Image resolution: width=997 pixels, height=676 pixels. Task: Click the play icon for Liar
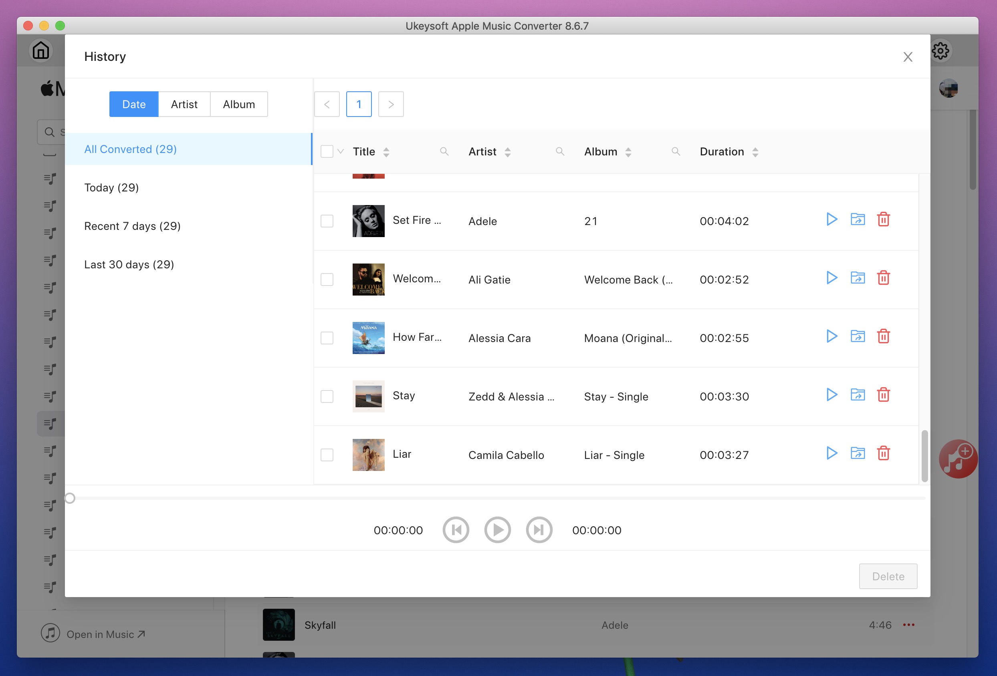tap(831, 454)
